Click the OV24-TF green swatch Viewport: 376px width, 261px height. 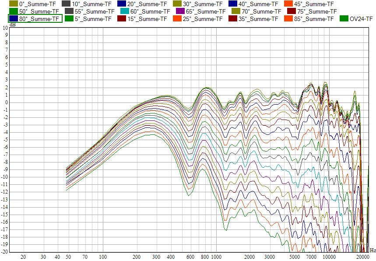pos(344,19)
